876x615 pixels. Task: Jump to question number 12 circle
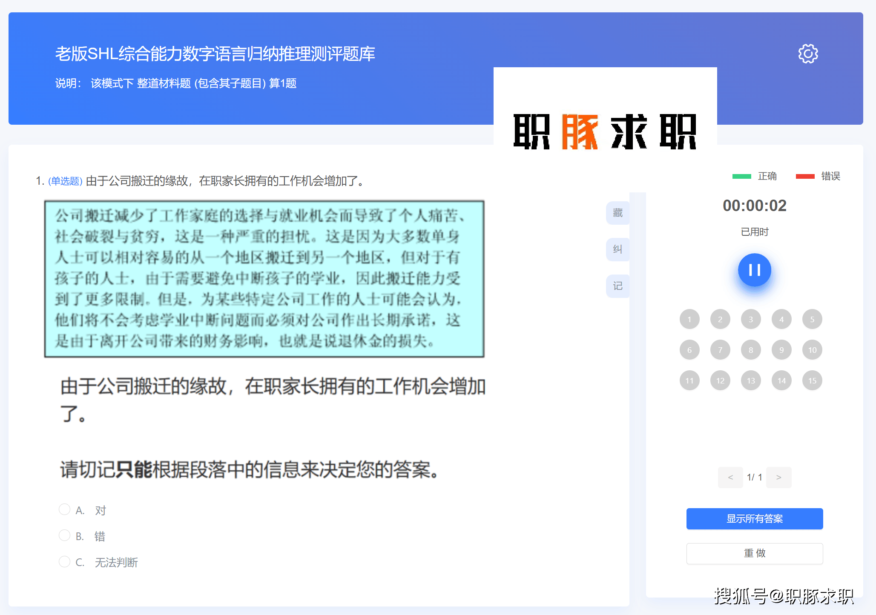[x=720, y=380]
